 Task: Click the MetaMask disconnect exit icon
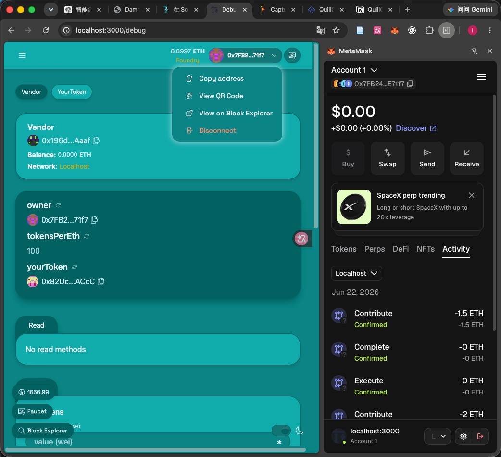[x=480, y=436]
